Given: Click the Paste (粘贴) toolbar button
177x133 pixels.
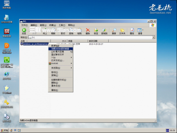Looking at the screenshot, I should [79, 31].
